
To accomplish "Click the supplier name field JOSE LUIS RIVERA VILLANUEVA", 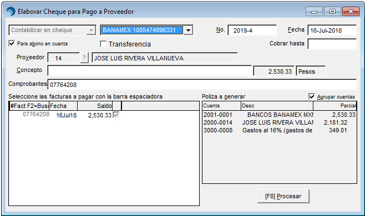I will coord(165,58).
